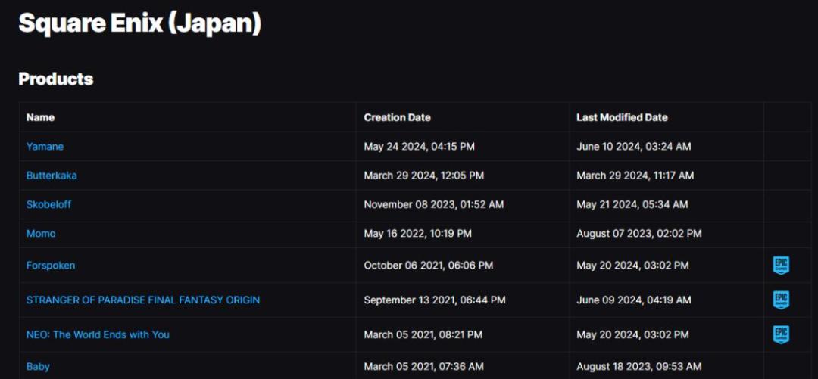Click the Products section heading
Viewport: 818px width, 379px height.
point(56,79)
